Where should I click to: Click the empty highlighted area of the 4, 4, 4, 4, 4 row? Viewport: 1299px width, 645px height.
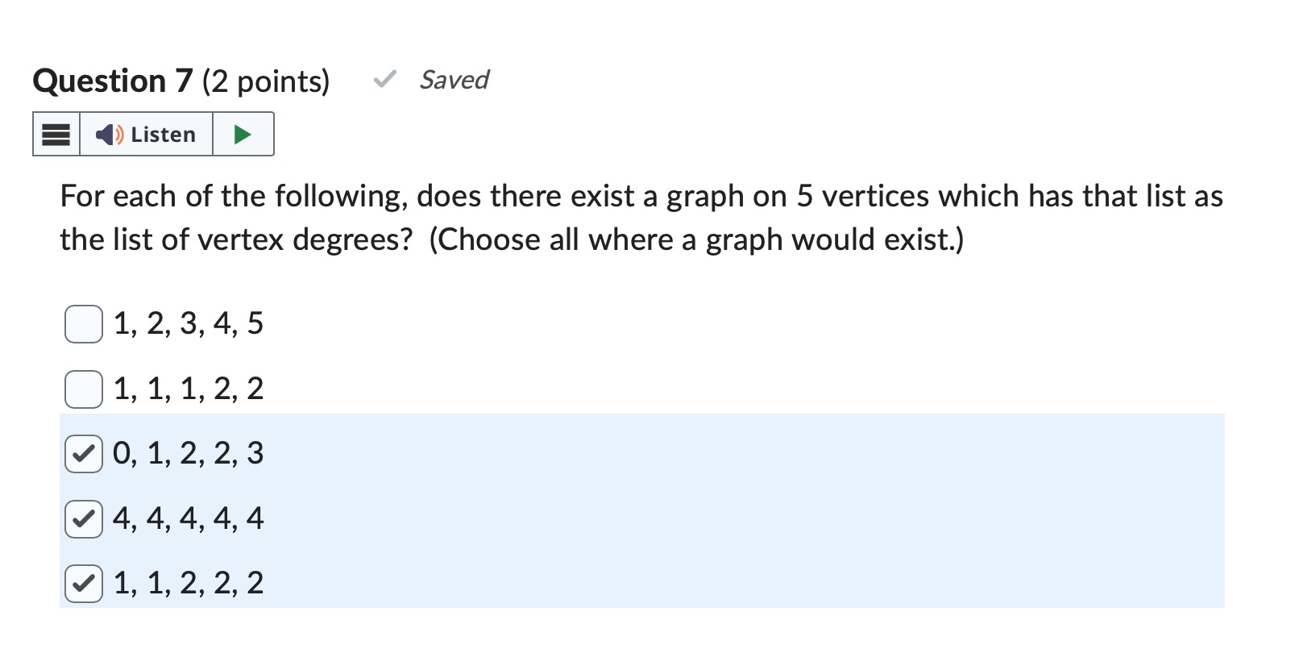point(741,518)
